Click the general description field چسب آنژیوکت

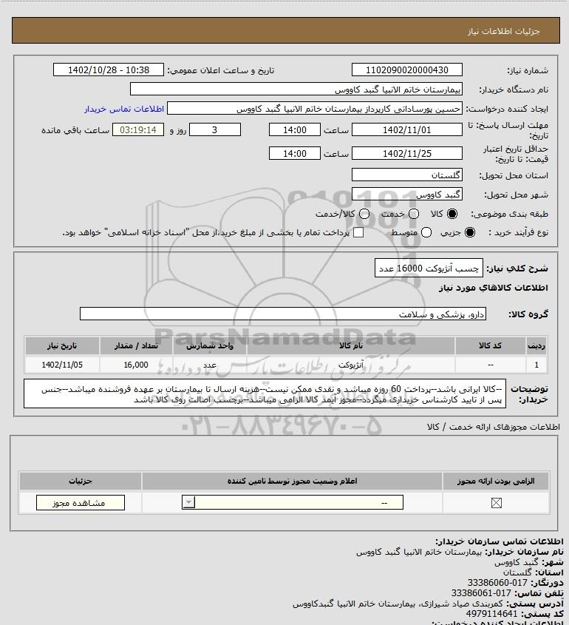click(429, 268)
